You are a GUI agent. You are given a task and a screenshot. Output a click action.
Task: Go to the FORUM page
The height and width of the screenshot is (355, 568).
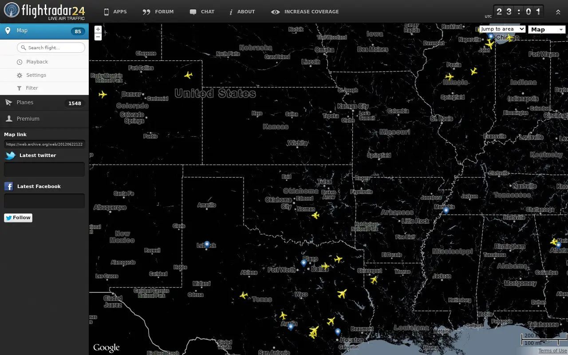(158, 12)
